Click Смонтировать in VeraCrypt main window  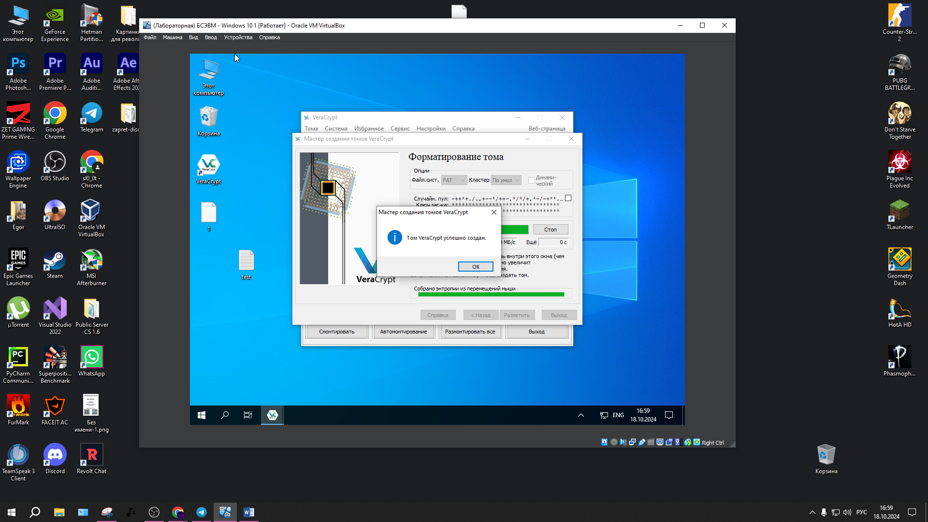coord(336,332)
